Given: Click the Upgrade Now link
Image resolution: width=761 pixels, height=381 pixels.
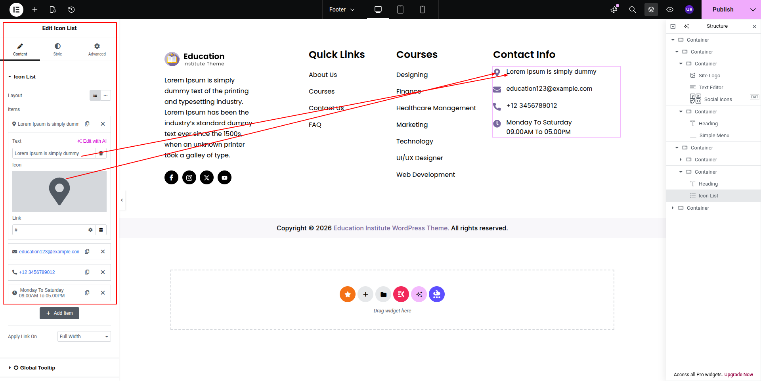Looking at the screenshot, I should [x=738, y=375].
